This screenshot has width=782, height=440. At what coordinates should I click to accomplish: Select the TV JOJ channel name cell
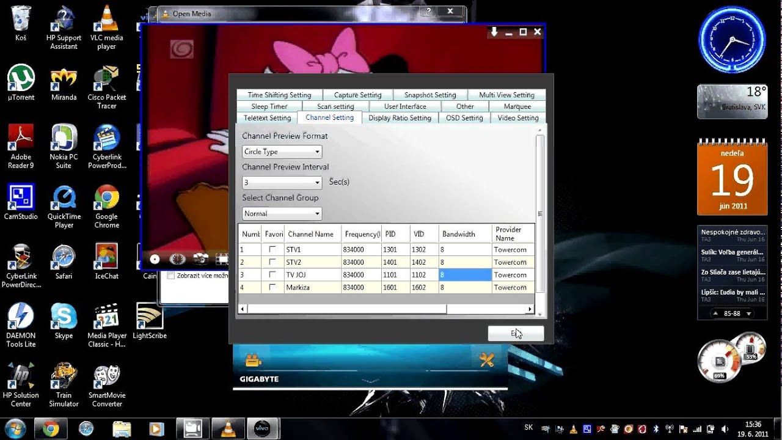(x=313, y=275)
